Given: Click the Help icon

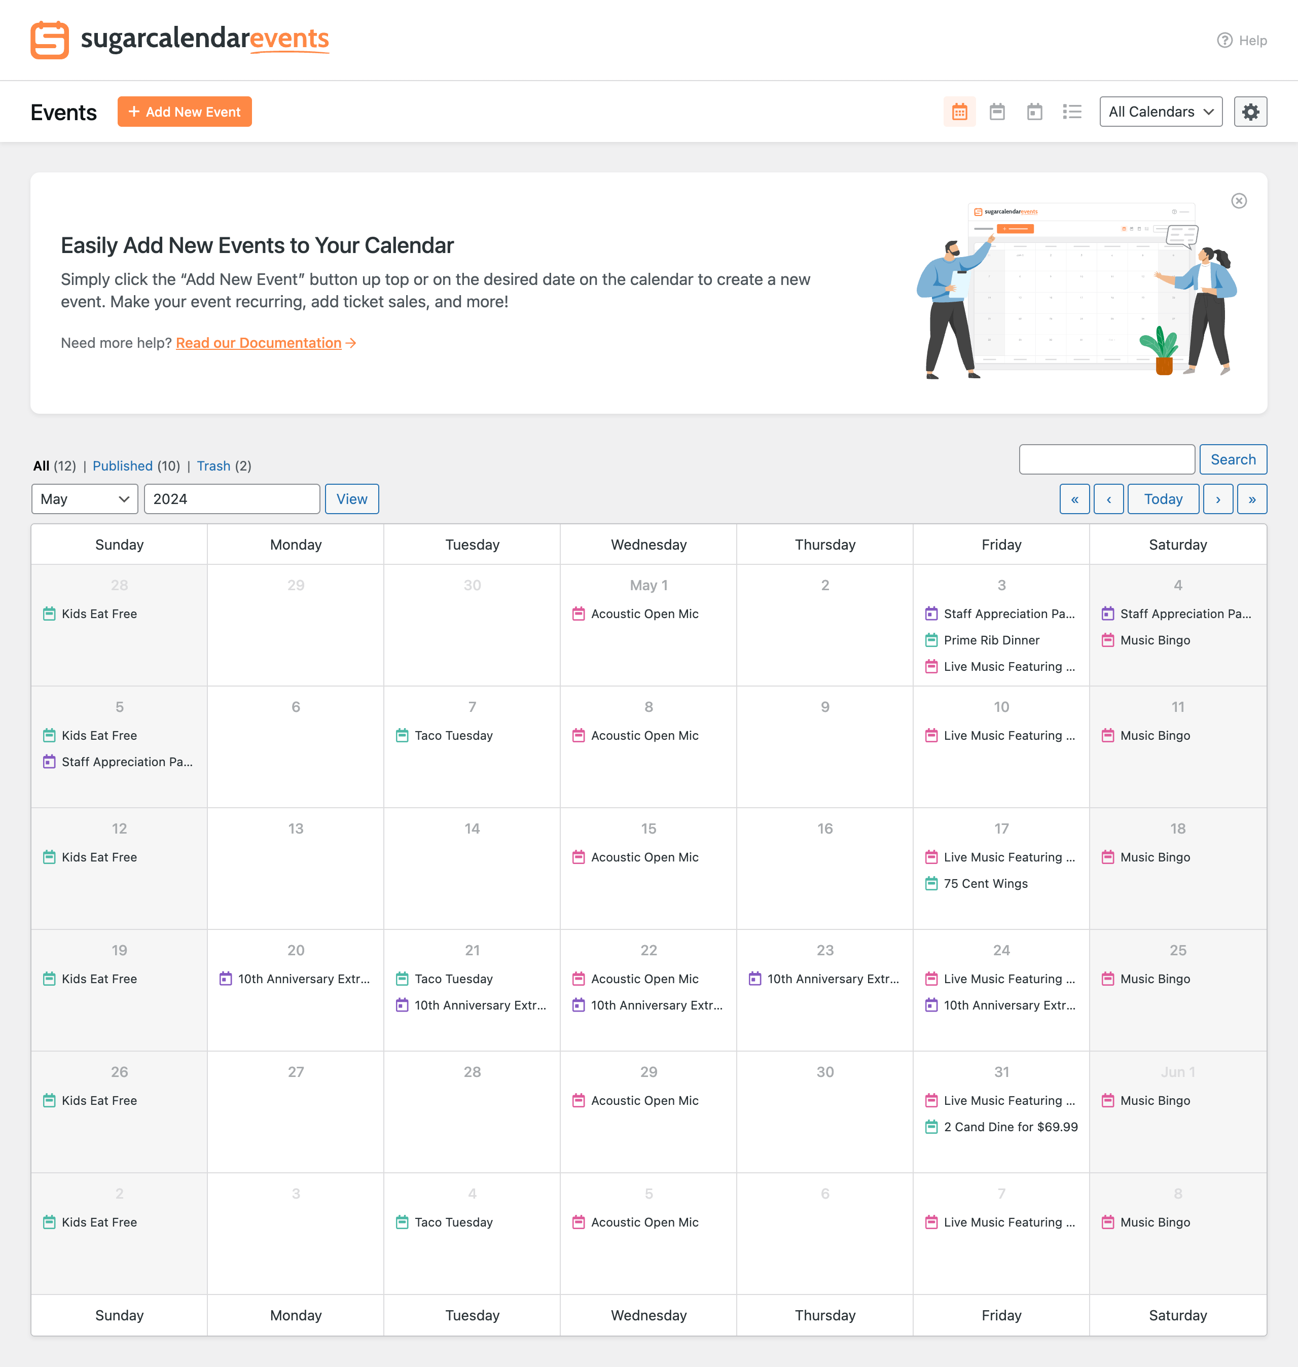Looking at the screenshot, I should coord(1224,40).
